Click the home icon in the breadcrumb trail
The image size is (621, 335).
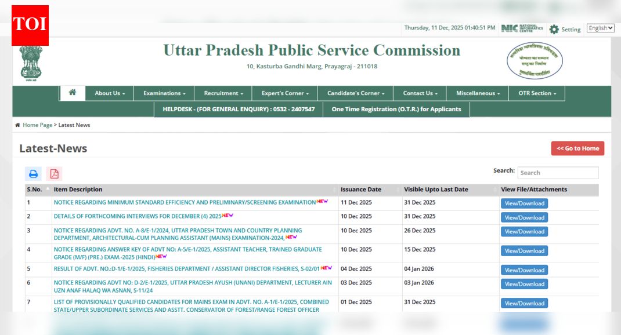(18, 125)
